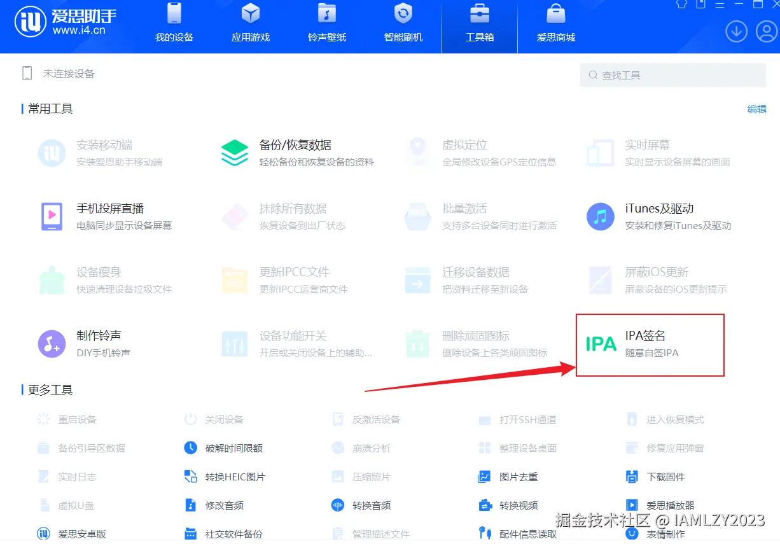This screenshot has height=544, width=780.
Task: Click the 虚拟定位 map pin icon
Action: [417, 153]
